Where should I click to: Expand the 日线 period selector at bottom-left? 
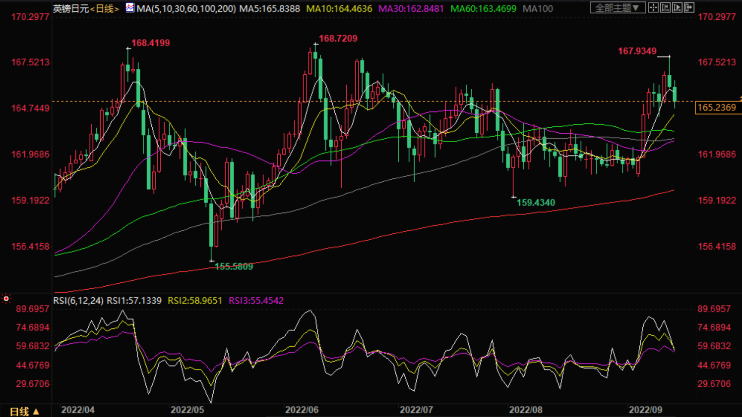(x=24, y=412)
